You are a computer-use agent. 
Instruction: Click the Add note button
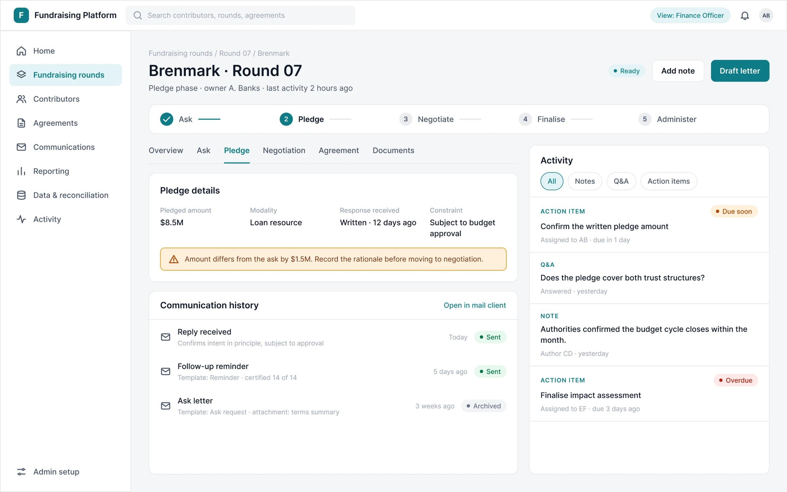pyautogui.click(x=678, y=71)
